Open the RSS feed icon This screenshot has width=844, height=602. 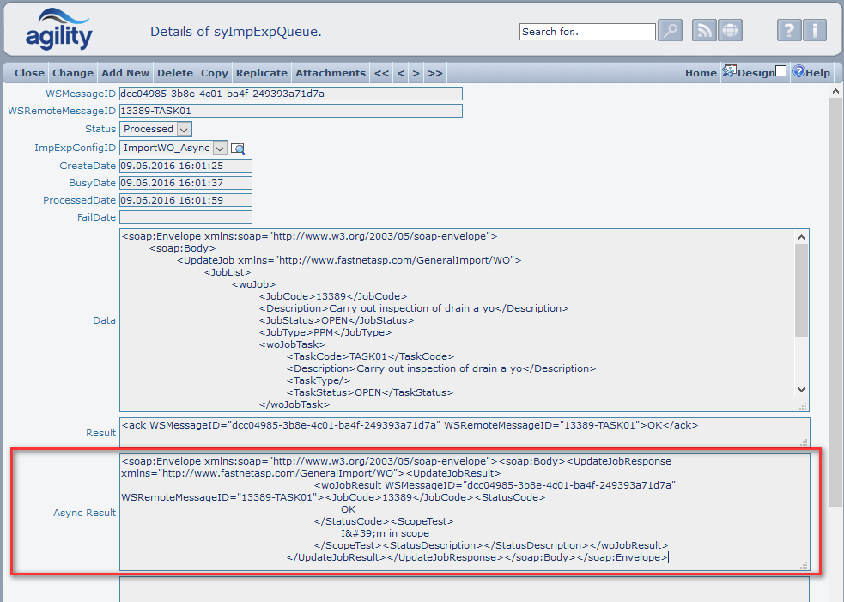(704, 31)
